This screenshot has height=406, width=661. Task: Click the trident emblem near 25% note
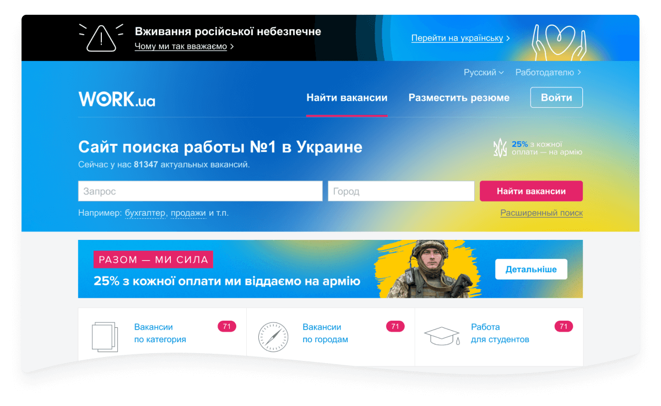[500, 148]
